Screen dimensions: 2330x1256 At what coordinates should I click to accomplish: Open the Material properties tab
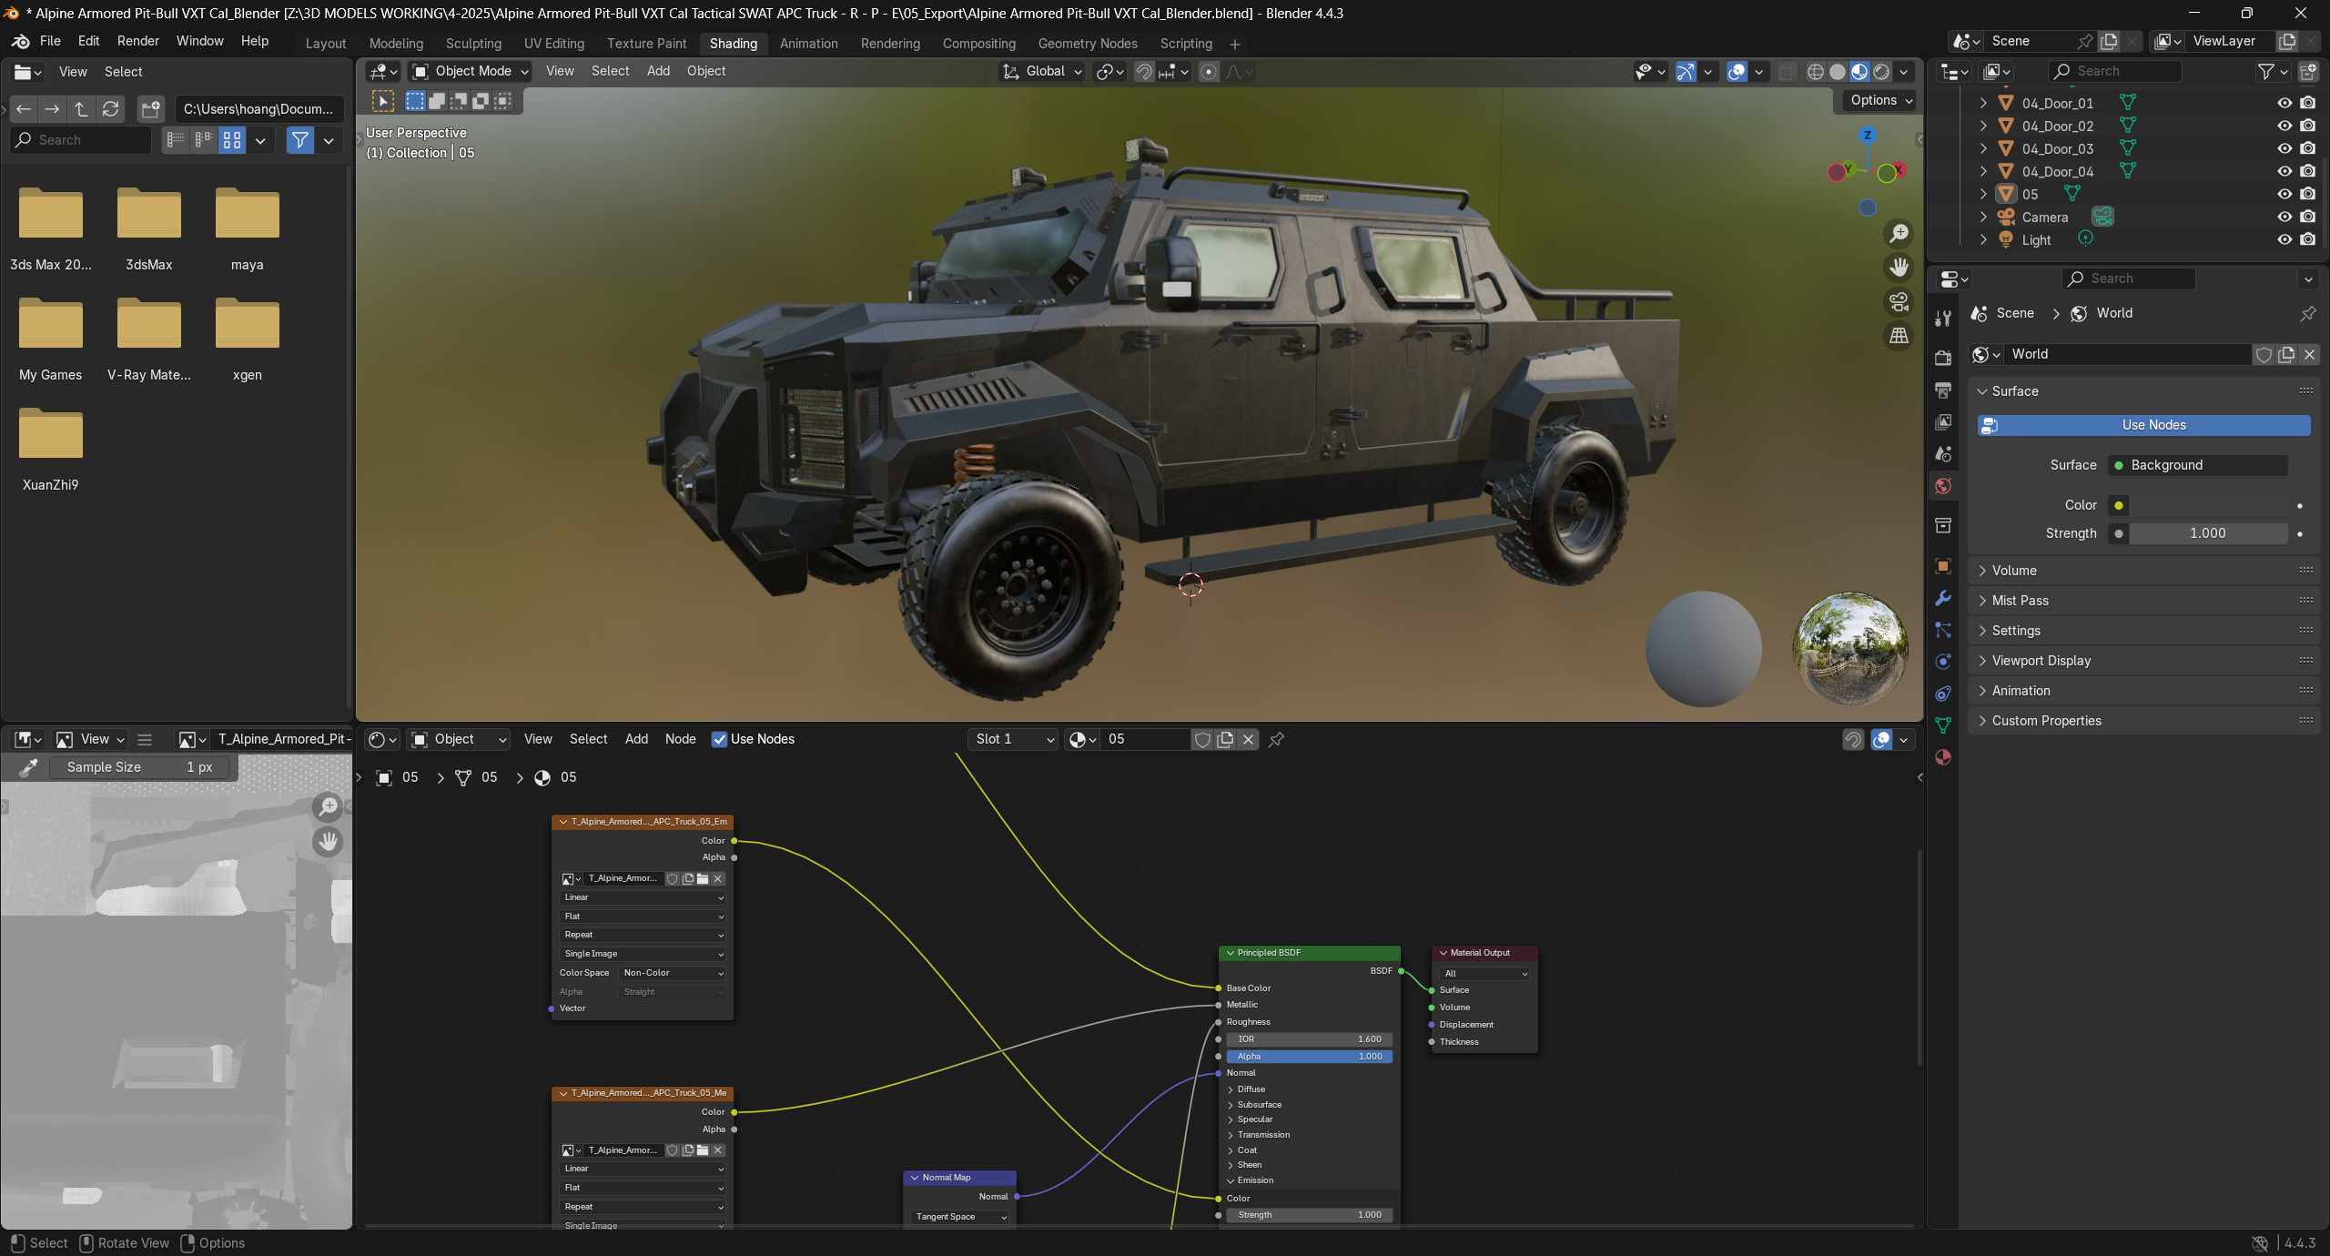[1943, 757]
